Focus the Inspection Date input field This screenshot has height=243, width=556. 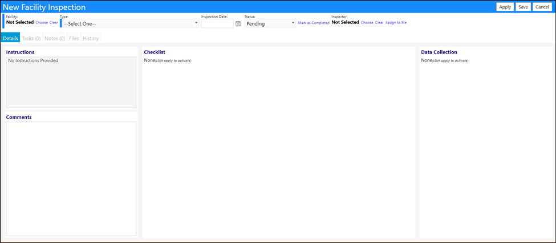[x=217, y=23]
